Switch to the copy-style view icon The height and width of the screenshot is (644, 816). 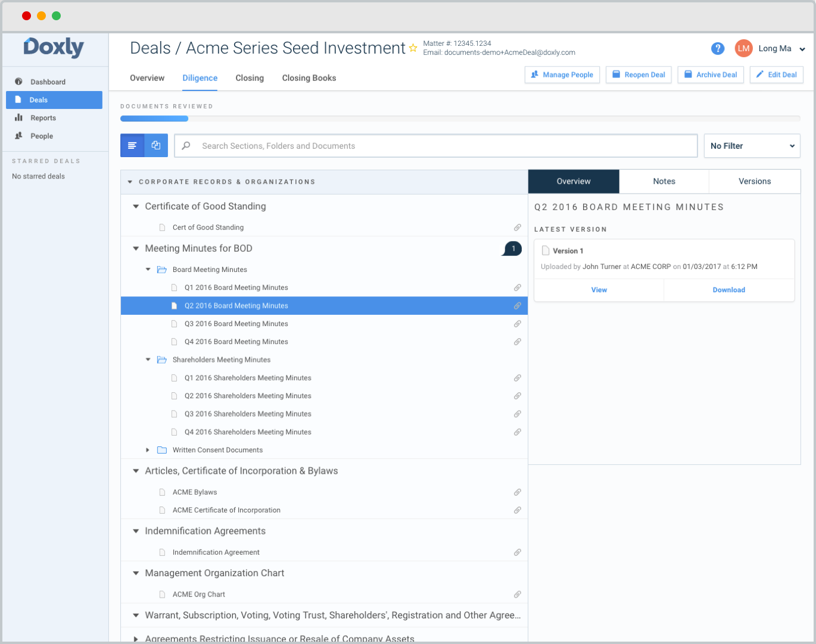156,146
